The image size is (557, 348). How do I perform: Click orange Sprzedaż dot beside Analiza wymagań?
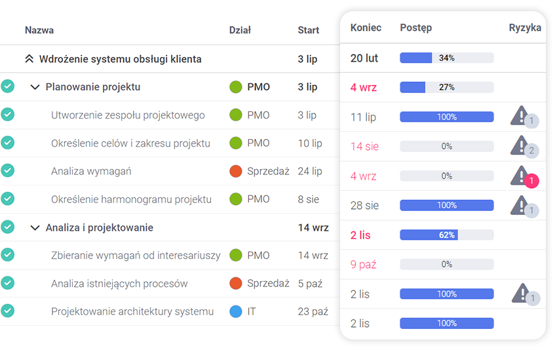point(236,171)
